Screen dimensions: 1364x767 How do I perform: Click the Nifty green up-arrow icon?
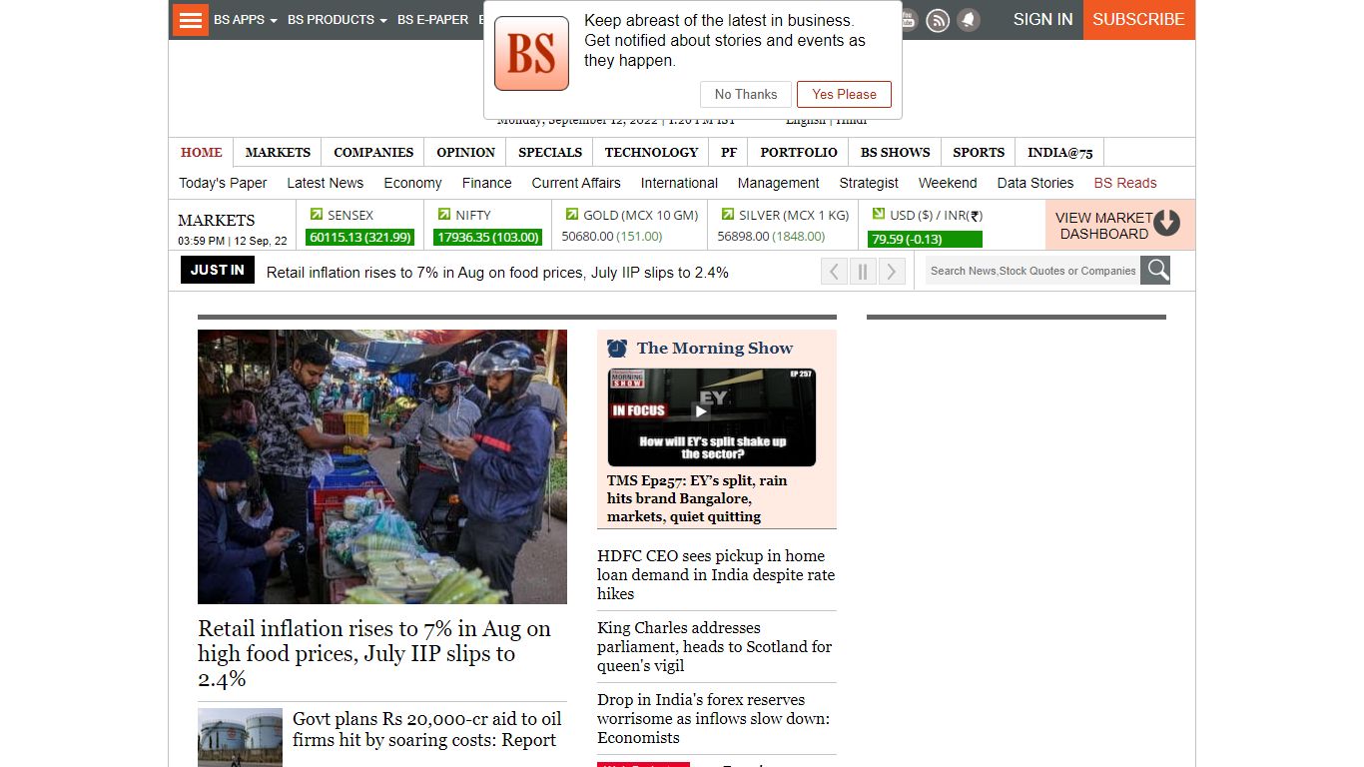coord(444,214)
